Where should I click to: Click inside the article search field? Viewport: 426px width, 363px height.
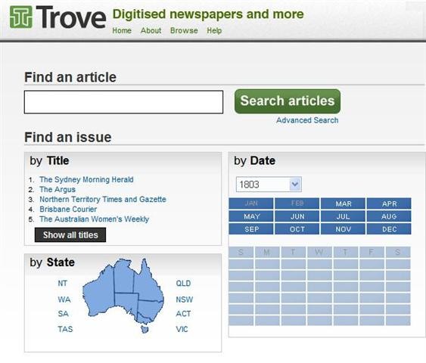(x=123, y=102)
